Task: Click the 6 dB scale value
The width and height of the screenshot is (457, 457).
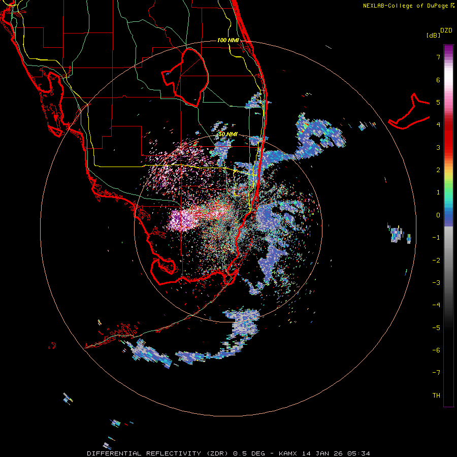Action: [x=438, y=80]
